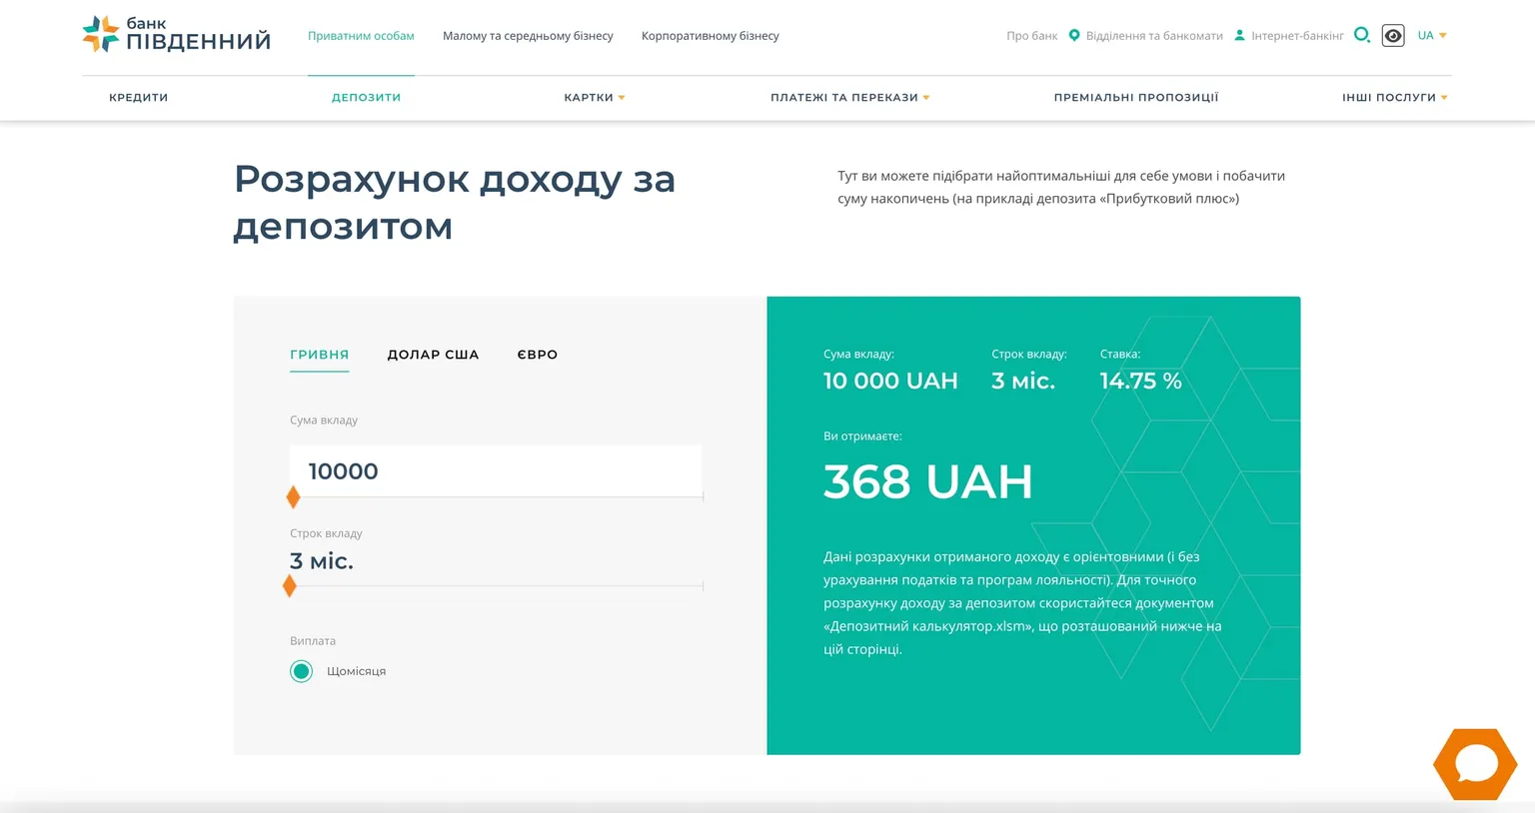Go to Корпоративному бізнесу

coord(711,35)
